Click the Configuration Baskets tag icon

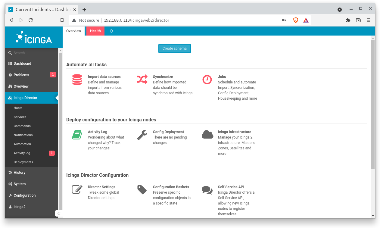tap(142, 190)
